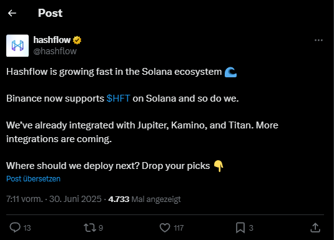View the 4.733 Mal angezeigt count
Screen dimensions: 334x240
click(144, 199)
